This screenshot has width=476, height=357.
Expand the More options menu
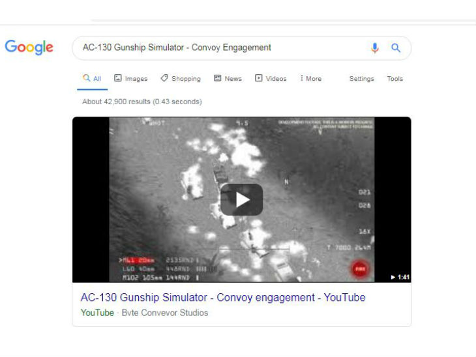[x=310, y=79]
